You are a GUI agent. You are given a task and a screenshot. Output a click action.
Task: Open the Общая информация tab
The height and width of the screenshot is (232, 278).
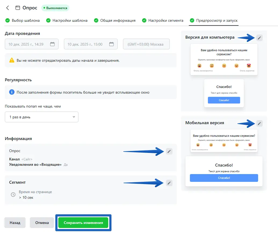click(115, 20)
